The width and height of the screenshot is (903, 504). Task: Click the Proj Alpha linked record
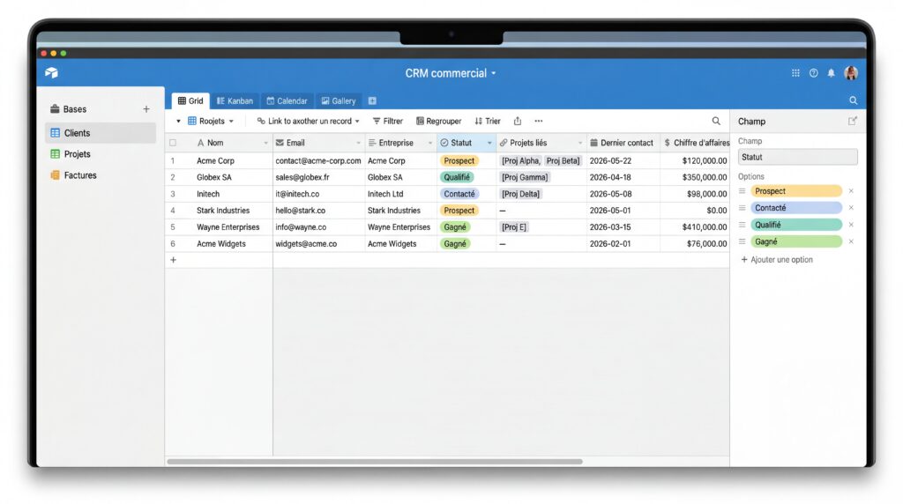pos(520,160)
